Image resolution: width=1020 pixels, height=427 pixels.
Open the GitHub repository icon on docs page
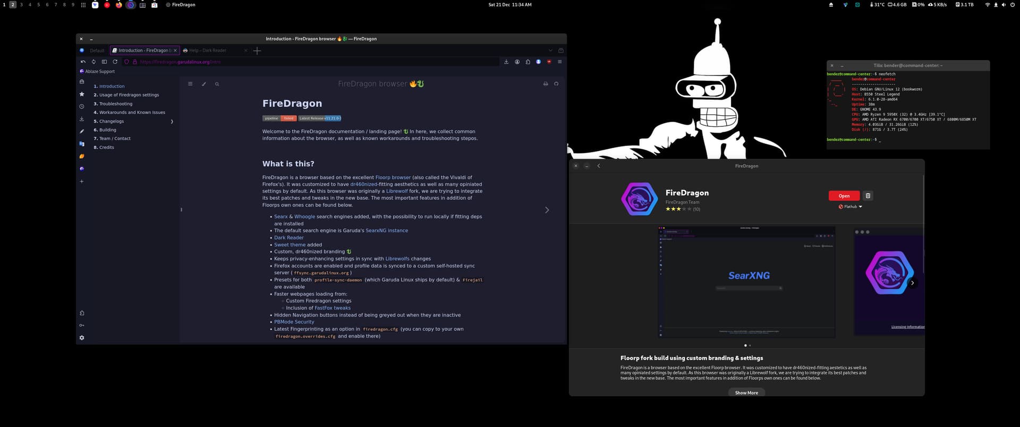pyautogui.click(x=556, y=84)
